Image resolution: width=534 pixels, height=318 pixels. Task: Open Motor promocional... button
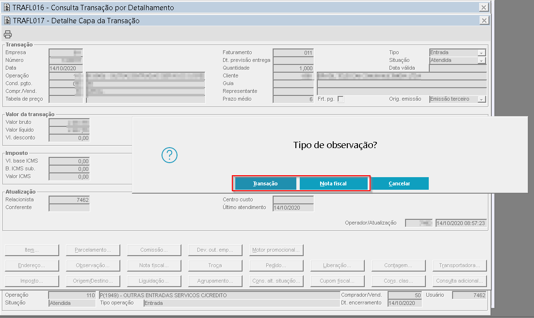click(276, 250)
